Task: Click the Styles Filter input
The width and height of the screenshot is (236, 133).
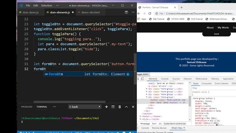Action: point(214,88)
